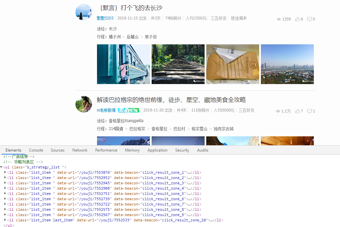Select the closing </ul> tag line
This screenshot has height=227, width=340.
point(9,225)
